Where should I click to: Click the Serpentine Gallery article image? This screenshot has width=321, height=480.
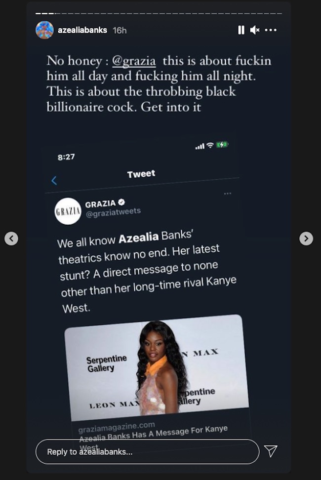pos(157,367)
